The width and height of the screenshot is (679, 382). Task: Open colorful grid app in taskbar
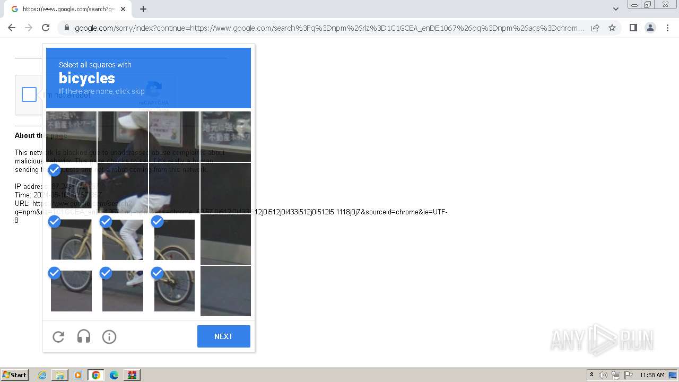132,375
